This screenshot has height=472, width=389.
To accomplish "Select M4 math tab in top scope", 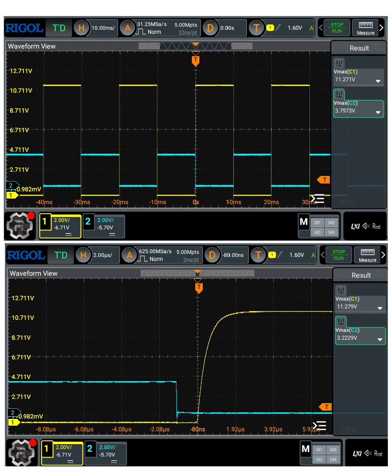I will (331, 232).
